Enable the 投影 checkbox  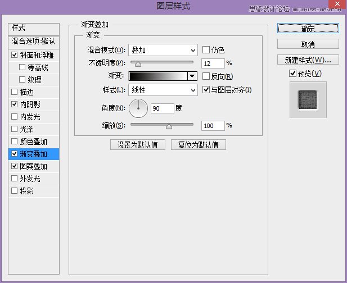[x=15, y=191]
